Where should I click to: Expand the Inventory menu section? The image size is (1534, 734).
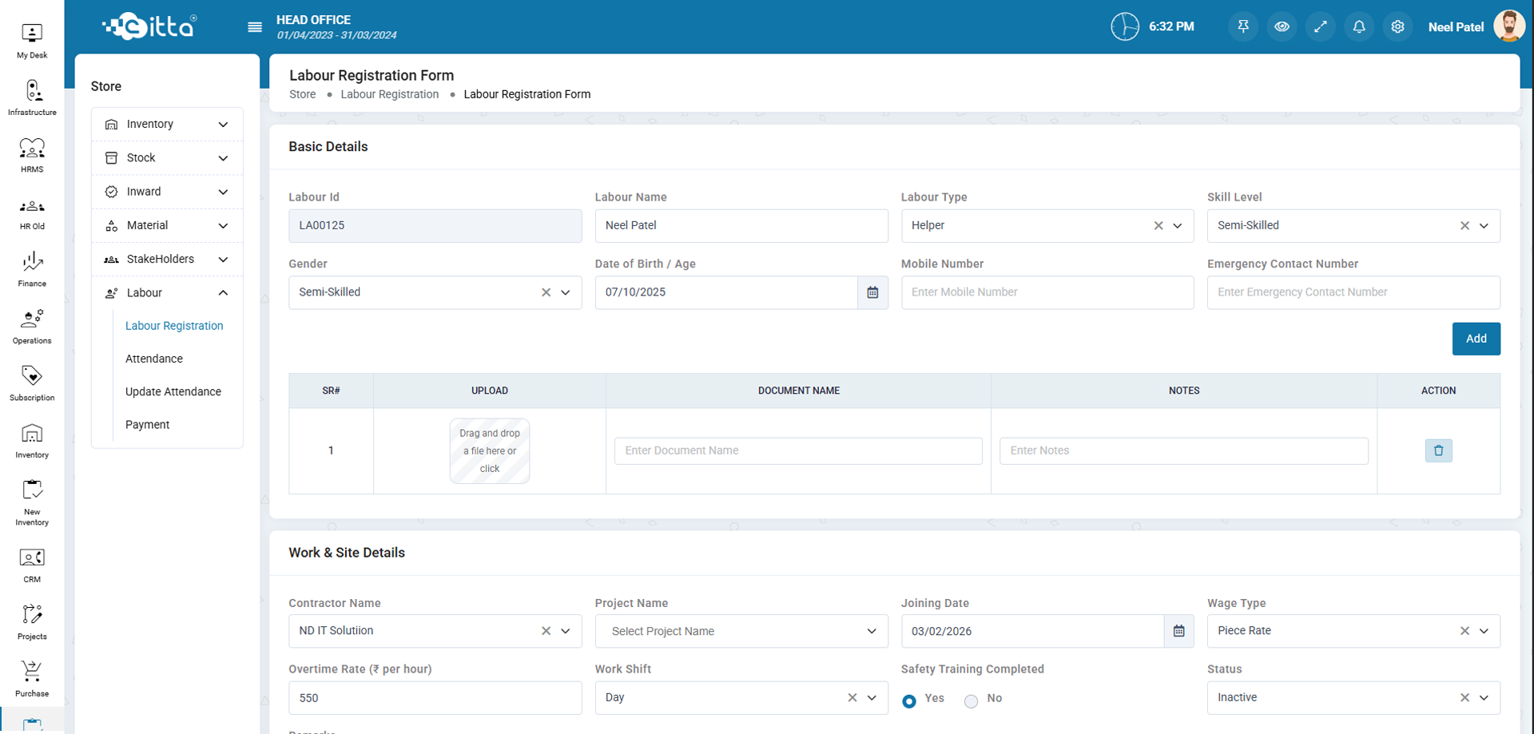coord(167,125)
